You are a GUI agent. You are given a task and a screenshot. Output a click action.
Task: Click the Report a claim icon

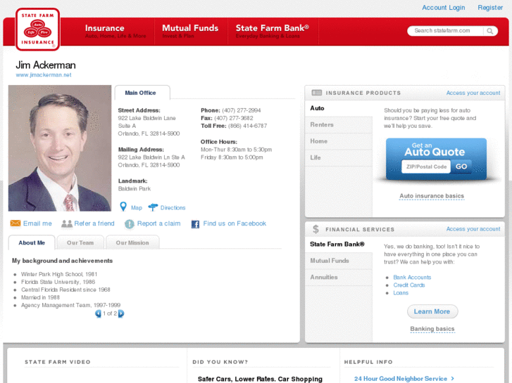tap(130, 224)
